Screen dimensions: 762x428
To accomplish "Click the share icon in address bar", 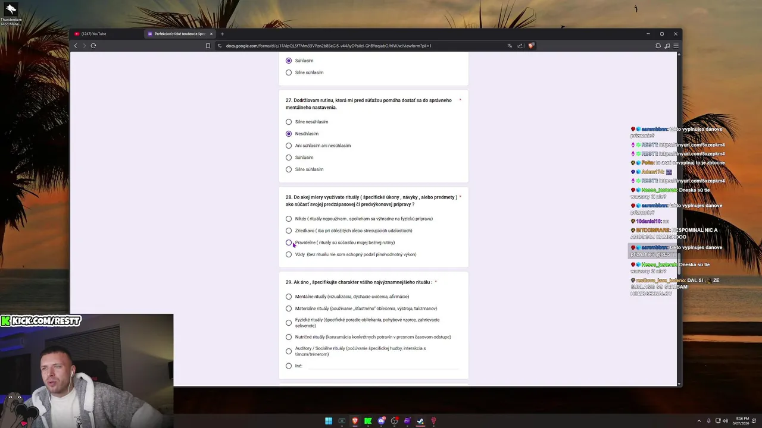I will (520, 46).
